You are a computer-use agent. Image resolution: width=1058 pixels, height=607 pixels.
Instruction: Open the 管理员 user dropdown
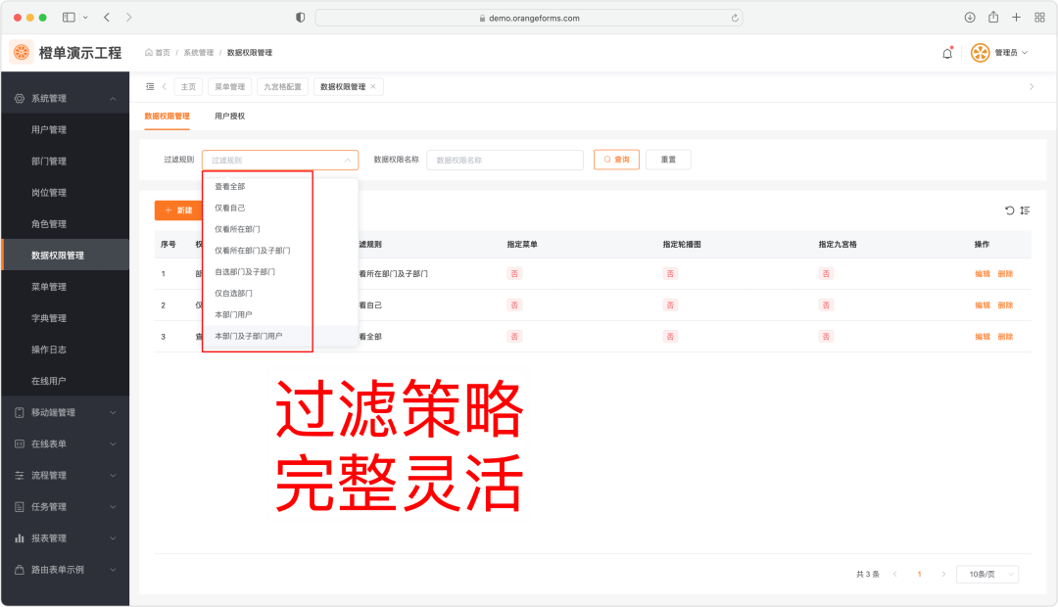coord(999,53)
